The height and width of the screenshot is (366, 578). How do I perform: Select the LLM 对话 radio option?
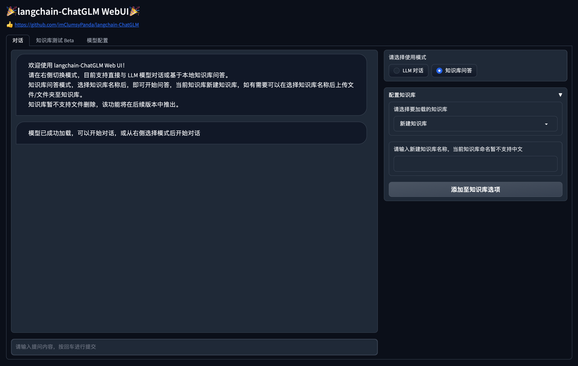coord(397,71)
